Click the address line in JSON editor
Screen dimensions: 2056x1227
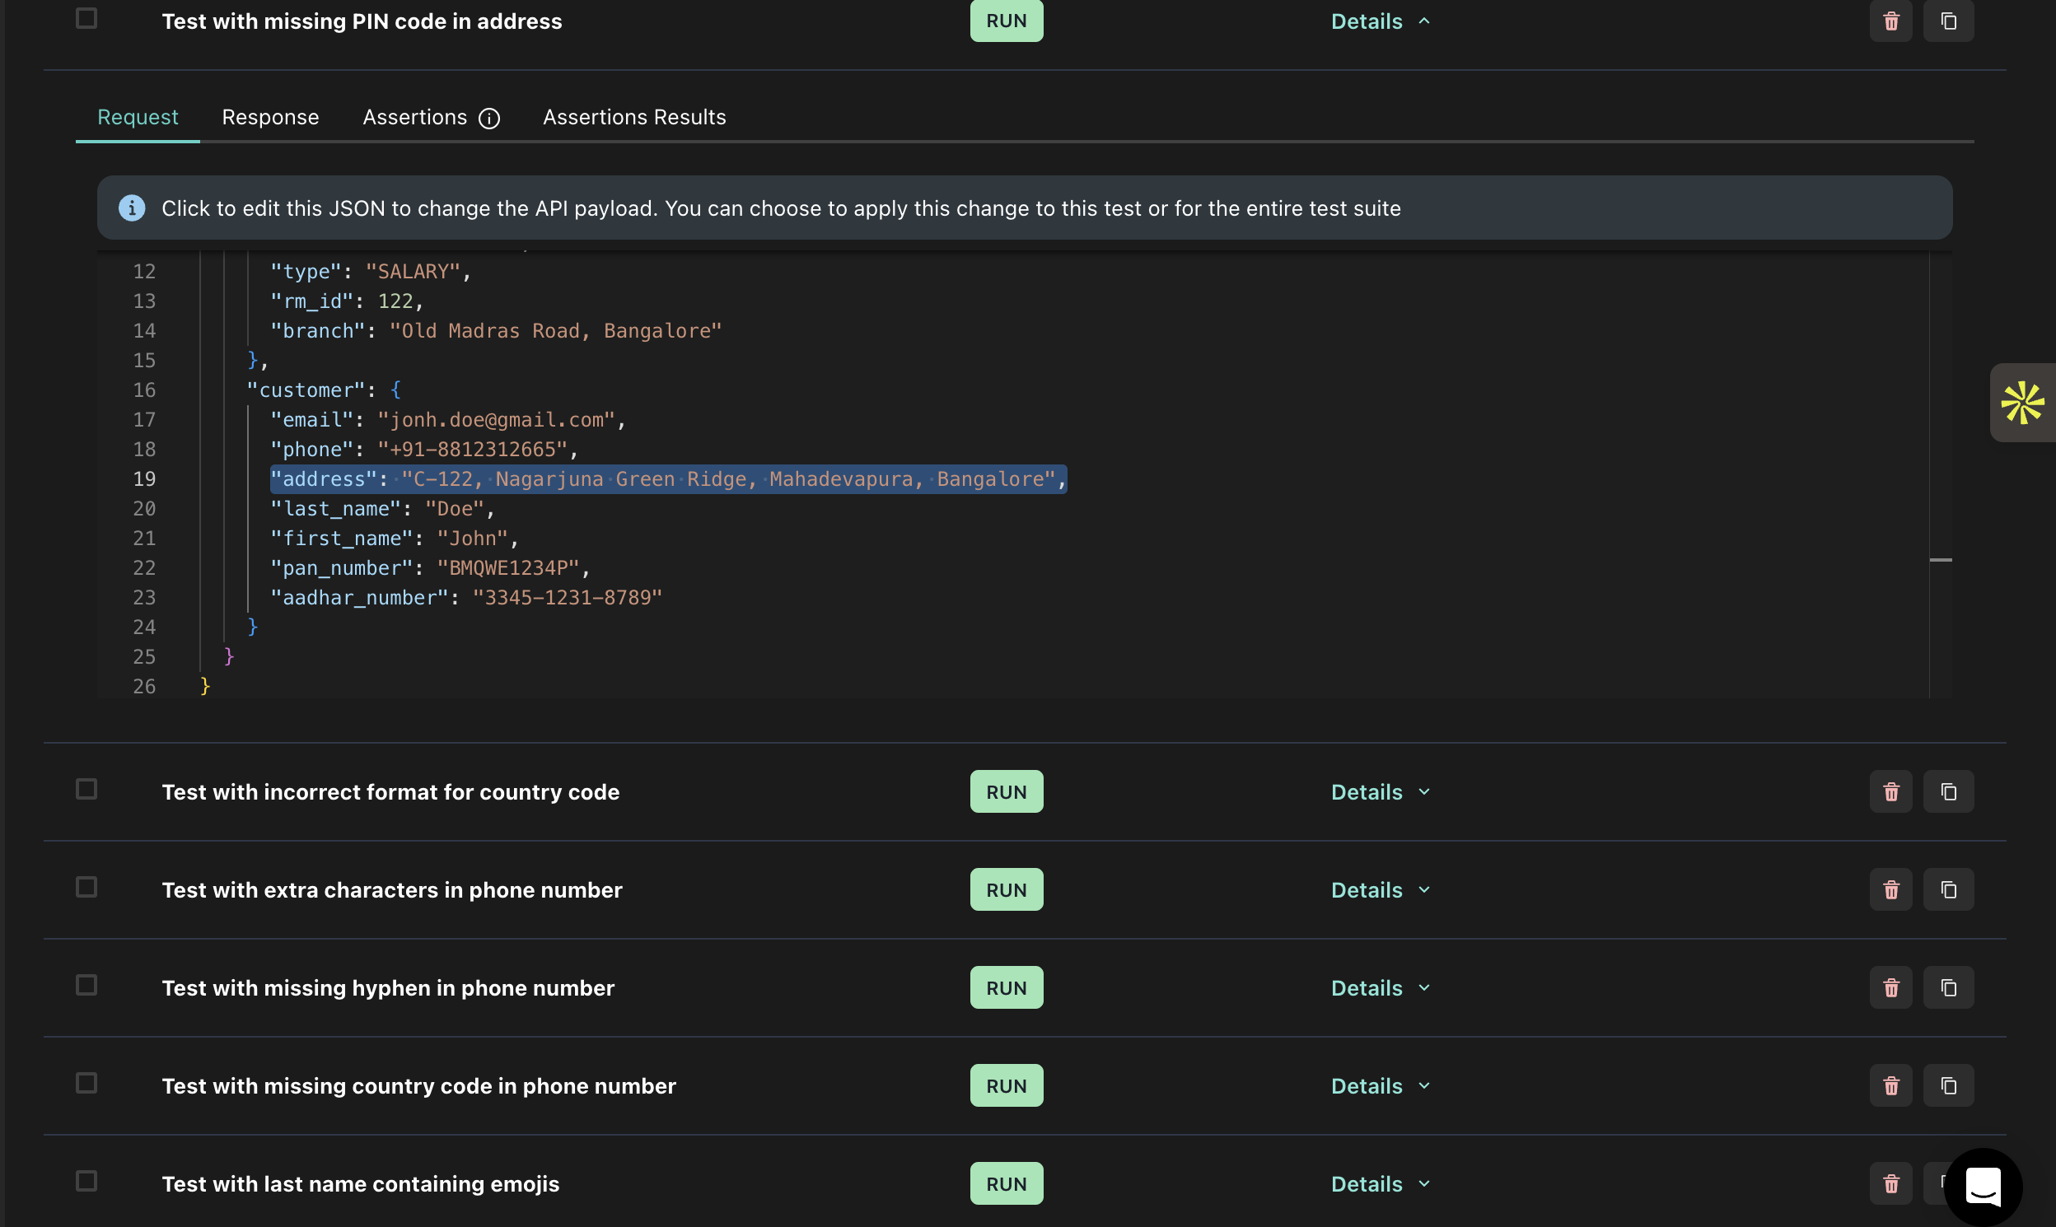(x=666, y=478)
